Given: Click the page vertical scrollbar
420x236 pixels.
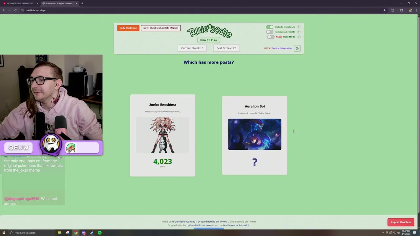Looking at the screenshot, I should (x=418, y=115).
